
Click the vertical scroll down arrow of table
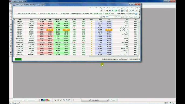point(15,54)
